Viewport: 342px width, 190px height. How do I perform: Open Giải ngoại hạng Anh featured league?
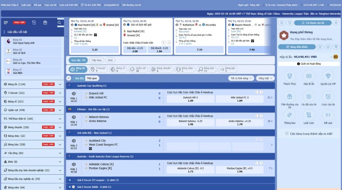(x=33, y=41)
